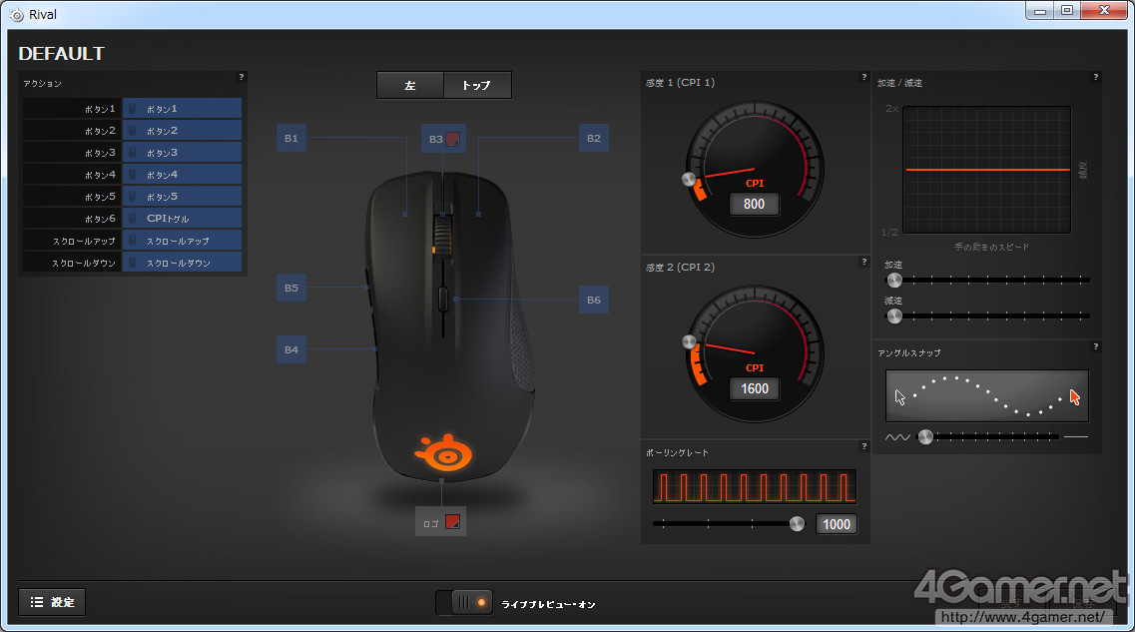Screen dimensions: 1135x632
Task: Click the CPI 1 value field 800
Action: tap(755, 204)
